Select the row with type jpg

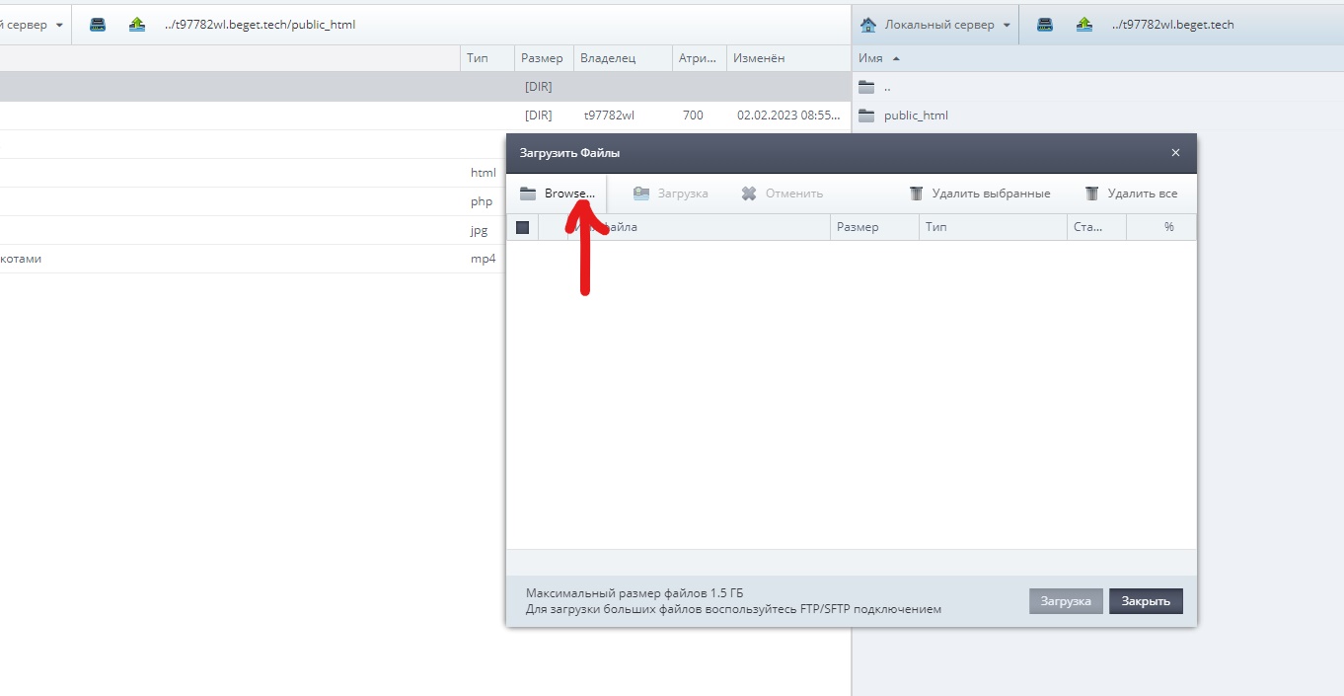[253, 230]
